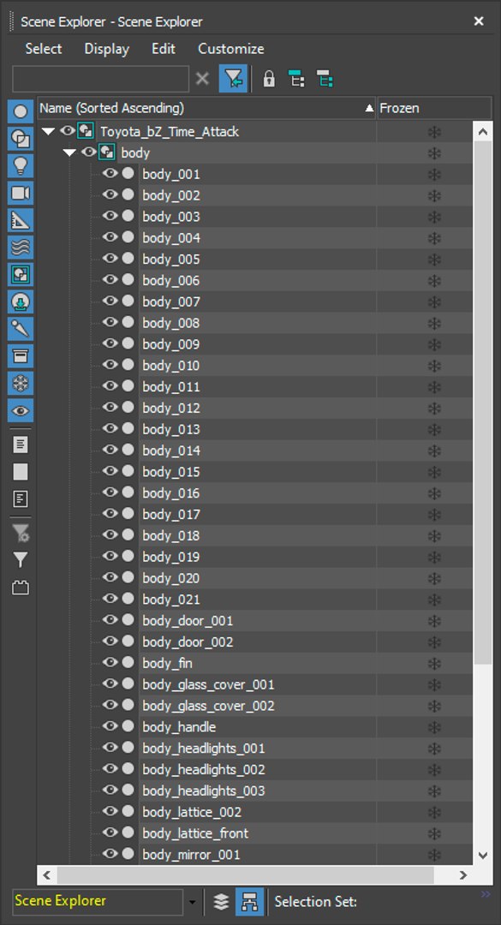
Task: Close the Scene Explorer panel
Action: [x=479, y=21]
